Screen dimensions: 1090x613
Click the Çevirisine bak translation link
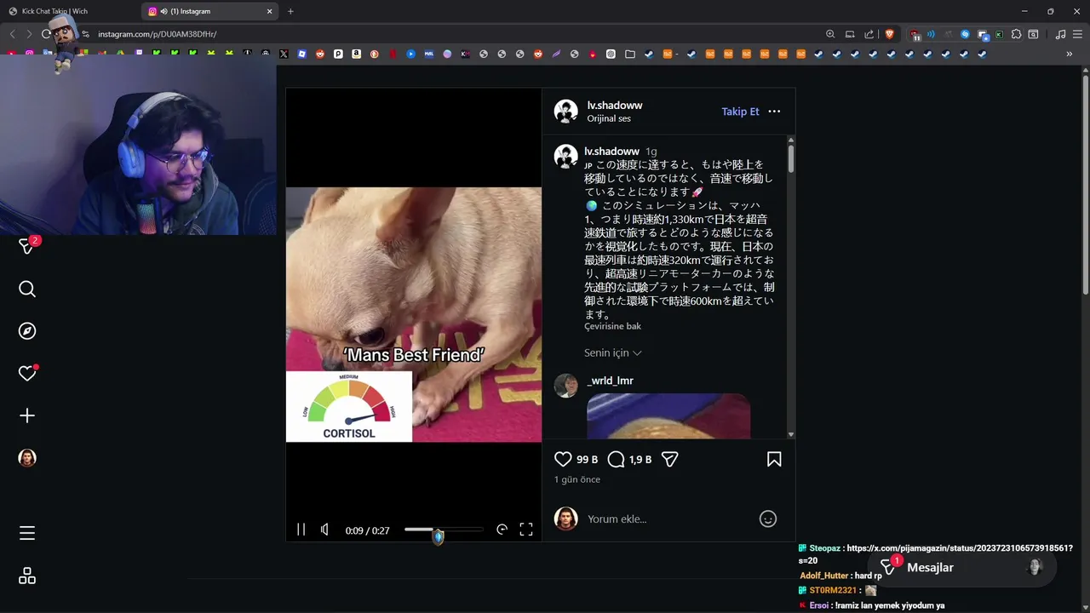pos(612,326)
